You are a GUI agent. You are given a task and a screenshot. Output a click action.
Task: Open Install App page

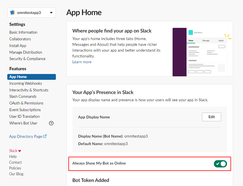[18, 46]
